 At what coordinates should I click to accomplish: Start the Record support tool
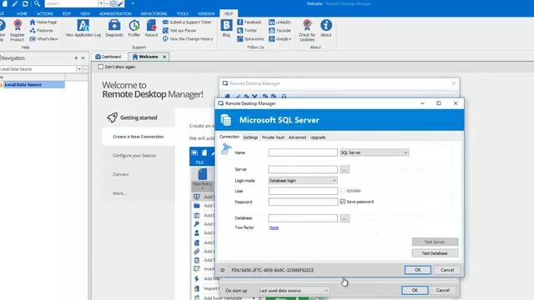[x=151, y=28]
